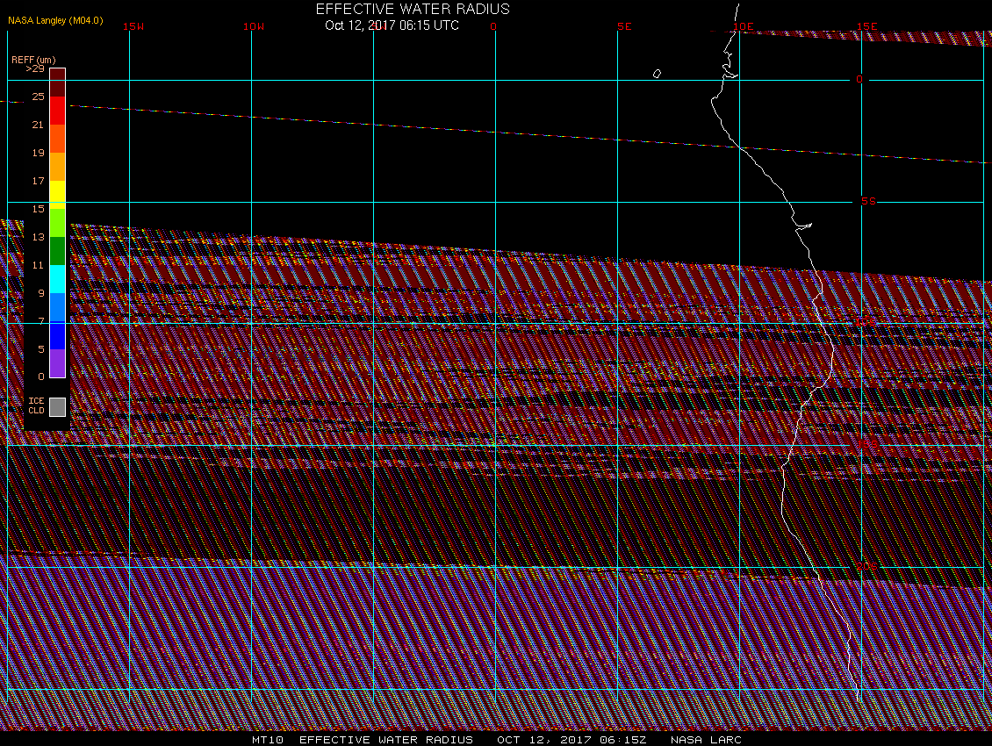Click the purple legend color band

[58, 363]
